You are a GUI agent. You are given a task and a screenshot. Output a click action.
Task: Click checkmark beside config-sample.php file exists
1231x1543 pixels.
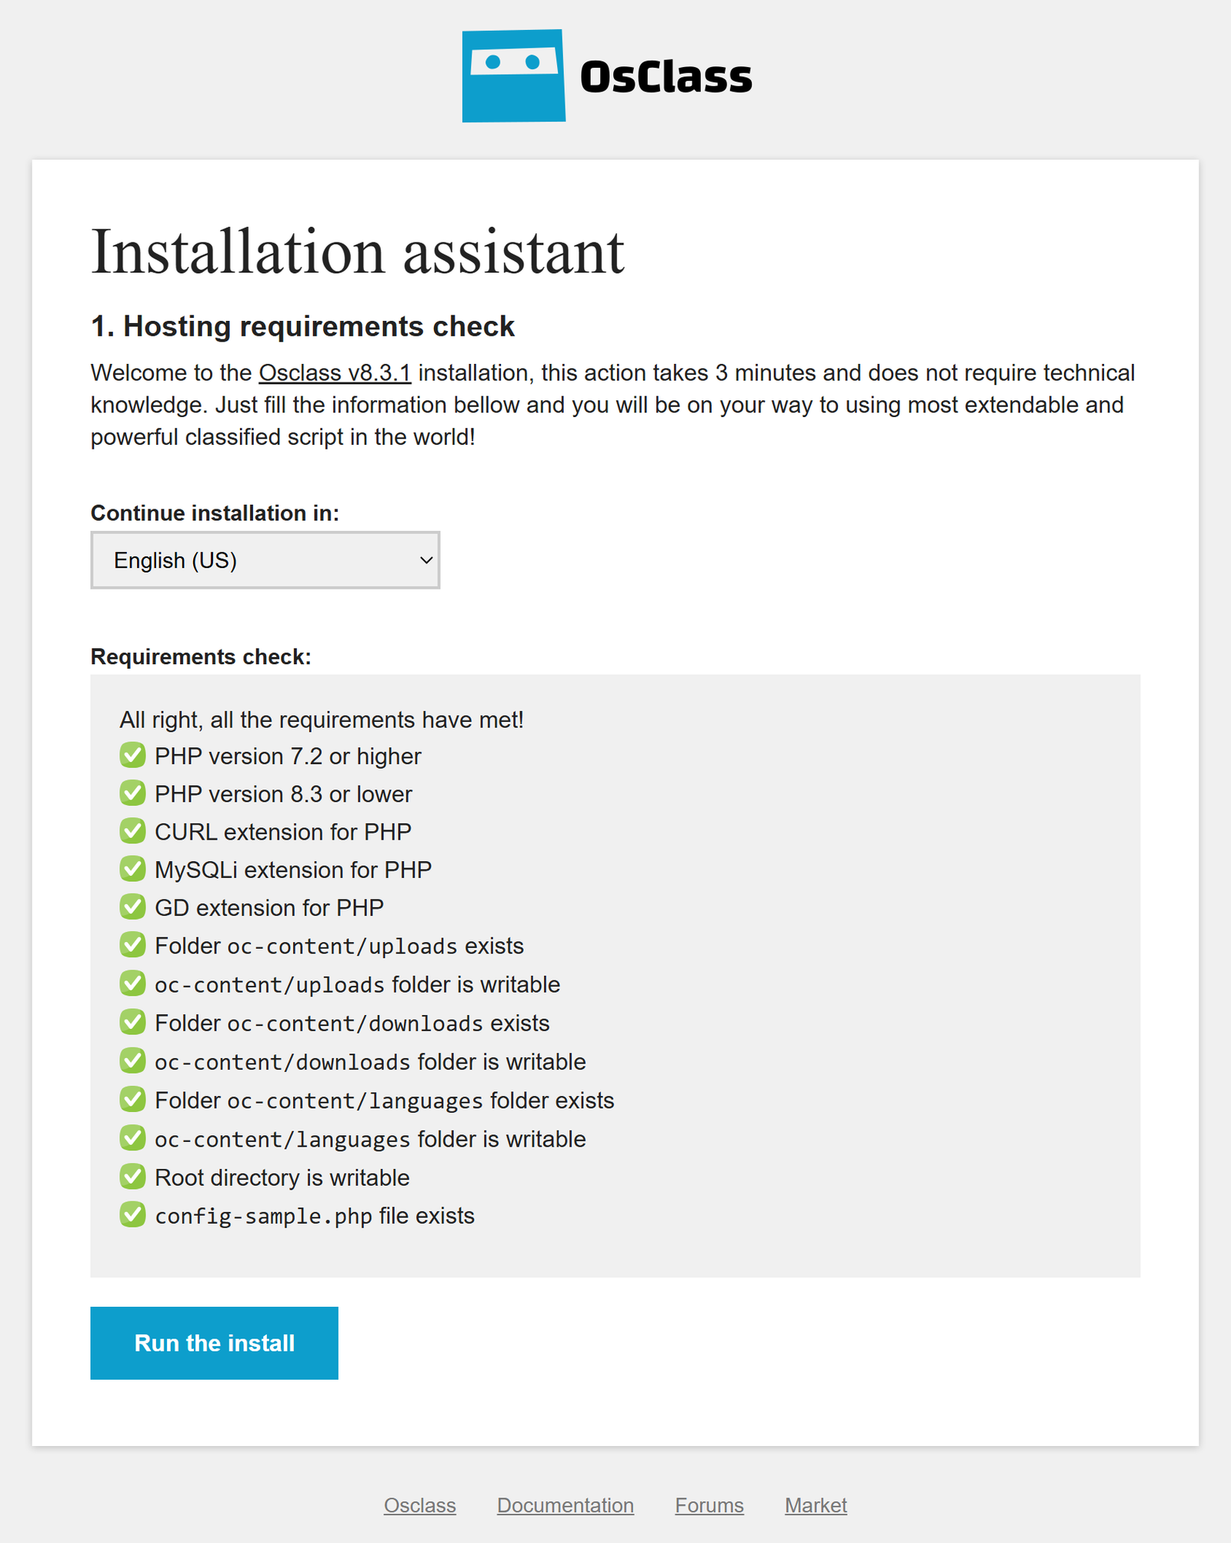[x=132, y=1214]
